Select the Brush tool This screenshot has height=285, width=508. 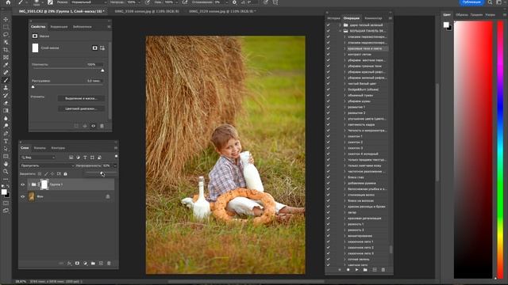[6, 80]
